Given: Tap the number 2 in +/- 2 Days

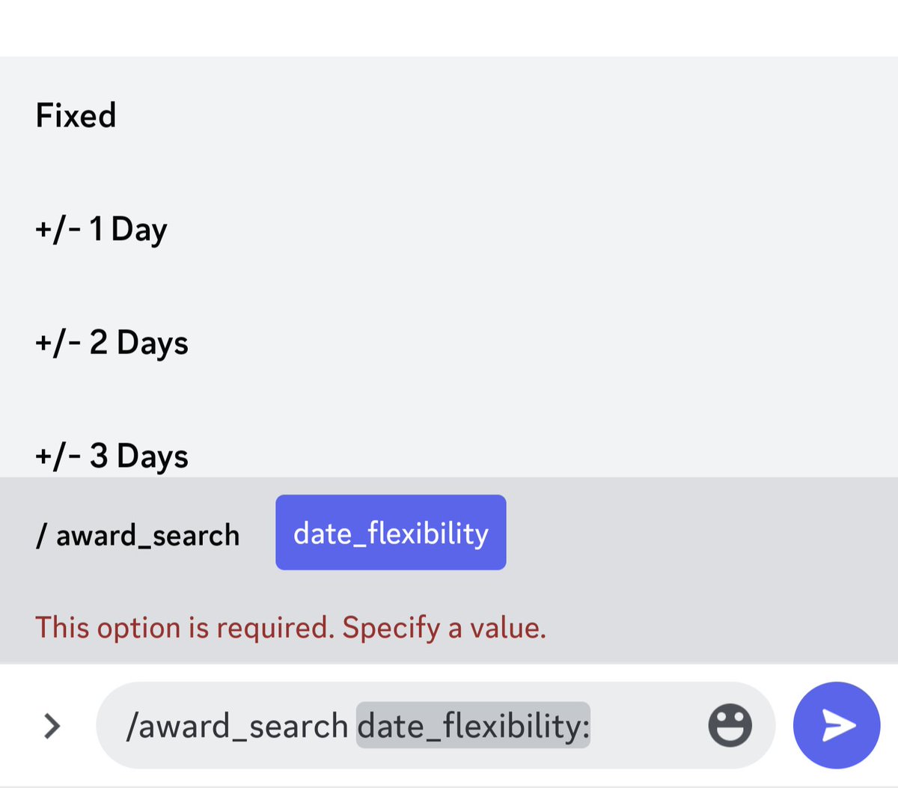Looking at the screenshot, I should coord(99,342).
